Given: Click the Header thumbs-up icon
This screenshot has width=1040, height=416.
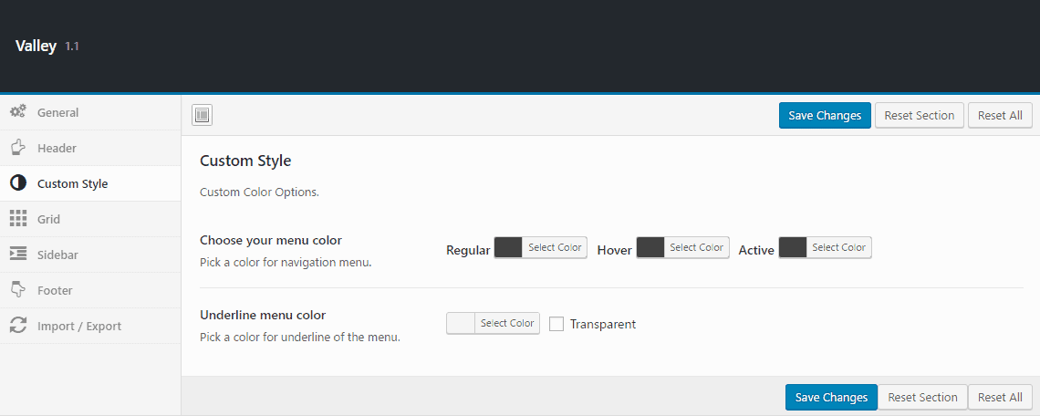Looking at the screenshot, I should click(17, 148).
